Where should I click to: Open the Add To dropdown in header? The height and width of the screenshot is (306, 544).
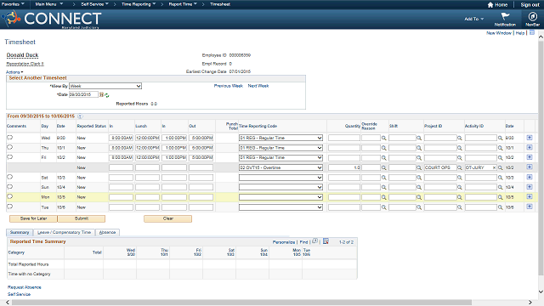coord(474,19)
